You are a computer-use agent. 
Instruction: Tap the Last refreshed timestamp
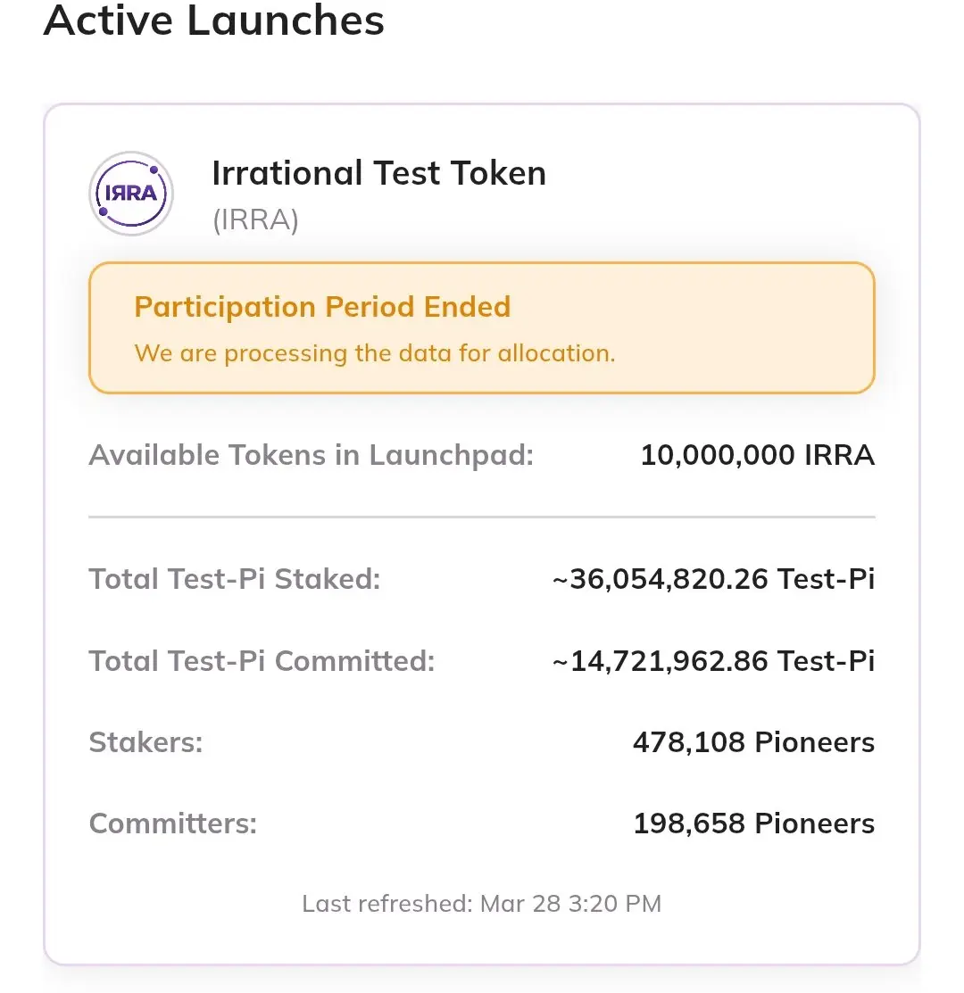coord(482,904)
